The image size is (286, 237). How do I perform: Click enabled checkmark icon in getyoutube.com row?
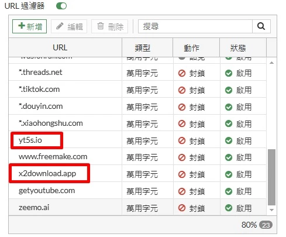tap(229, 191)
